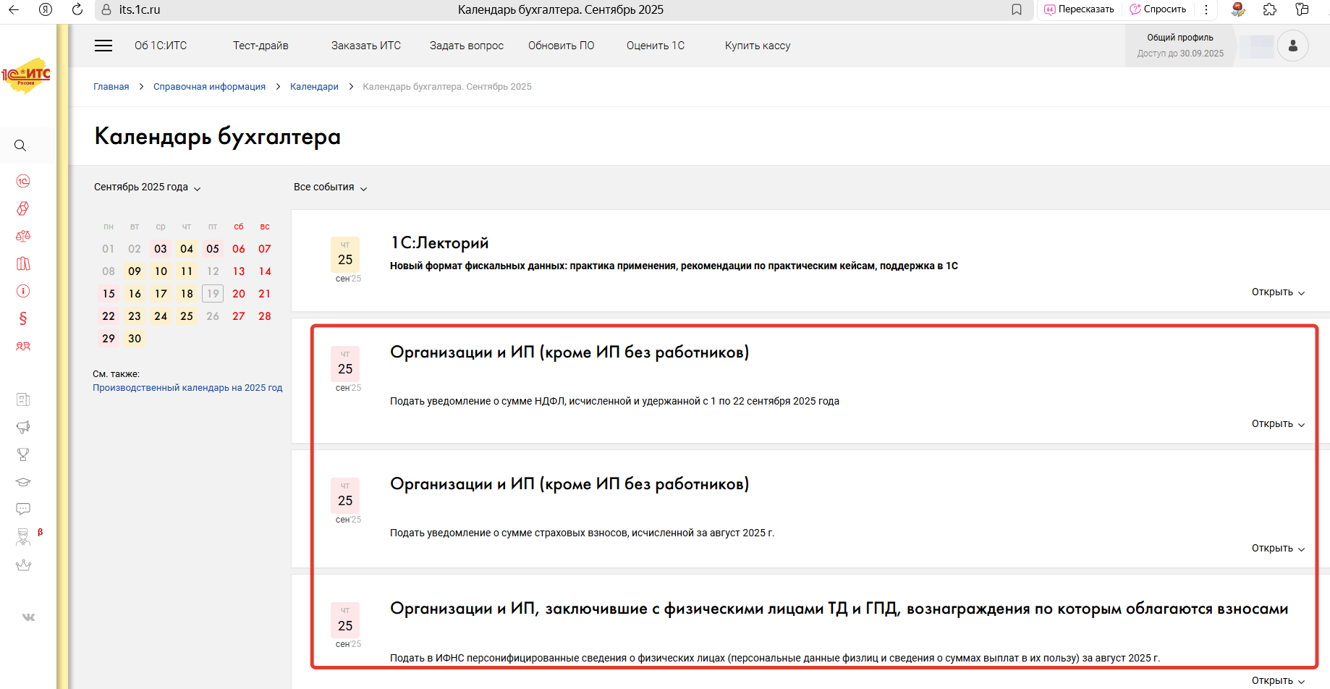Open the 'Все события' filter dropdown
1330x689 pixels.
pos(330,187)
